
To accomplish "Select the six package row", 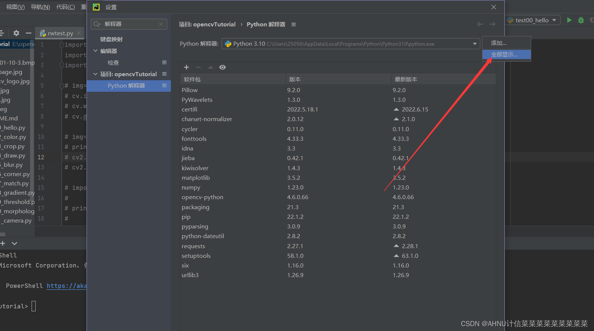I will tap(338, 265).
